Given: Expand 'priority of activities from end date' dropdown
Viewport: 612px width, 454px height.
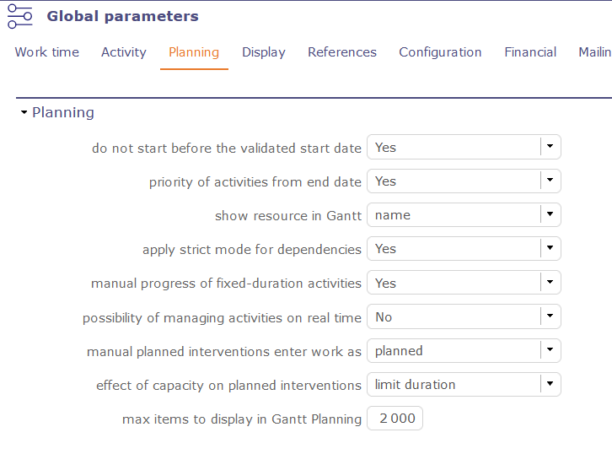Looking at the screenshot, I should (550, 181).
